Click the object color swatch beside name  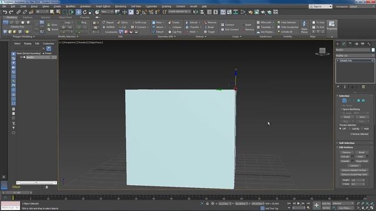pos(373,50)
